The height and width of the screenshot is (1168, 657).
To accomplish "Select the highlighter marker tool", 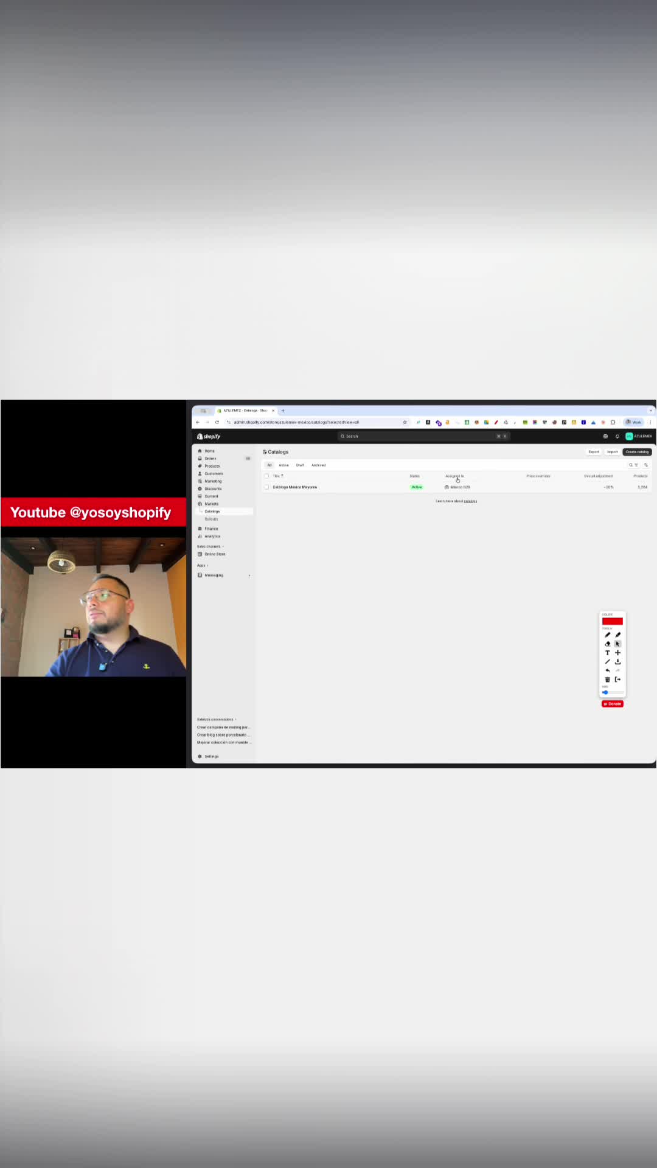I will pos(617,634).
